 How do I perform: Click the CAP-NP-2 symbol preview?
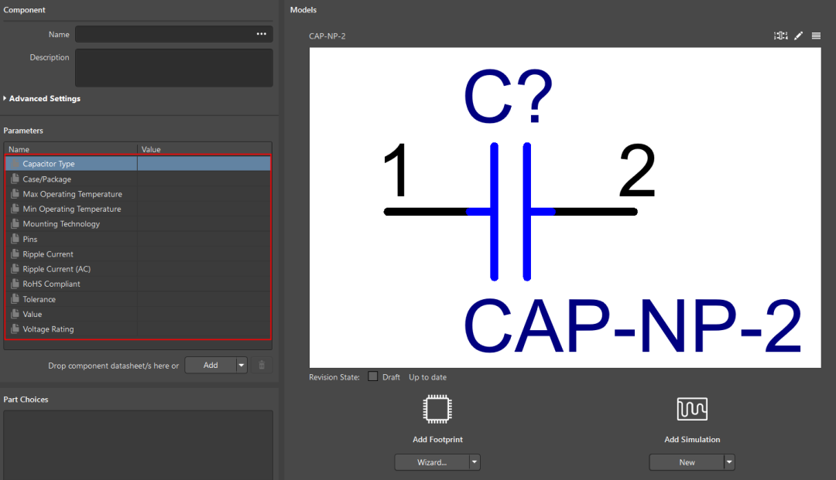565,208
